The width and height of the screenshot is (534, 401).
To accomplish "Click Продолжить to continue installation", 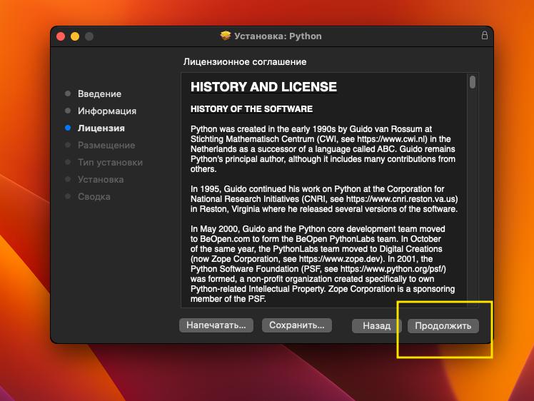I will 443,326.
